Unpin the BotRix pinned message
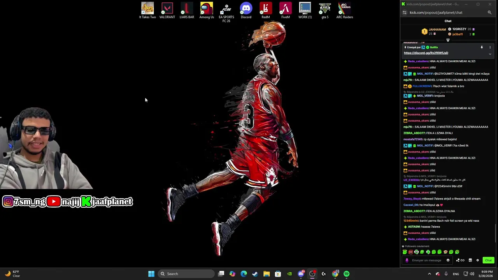The height and width of the screenshot is (280, 498). point(482,47)
